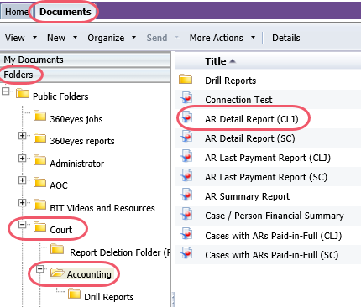Viewport: 361px width, 307px height.
Task: Select "Drill Reports" title in list
Action: tap(231, 81)
